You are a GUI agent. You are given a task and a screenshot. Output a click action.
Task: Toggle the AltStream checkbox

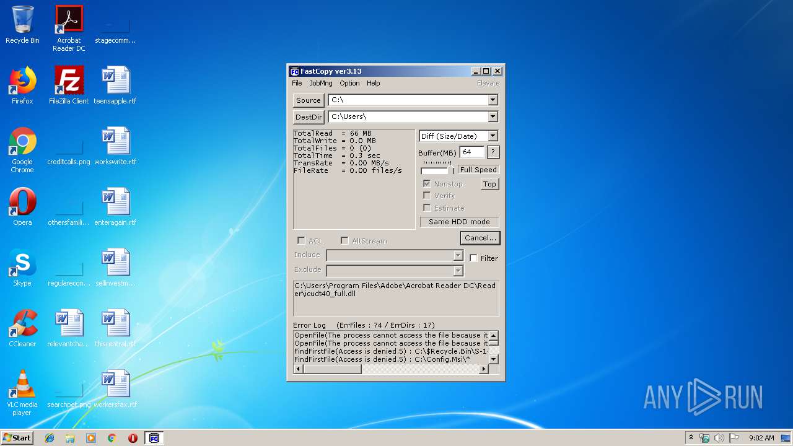344,240
